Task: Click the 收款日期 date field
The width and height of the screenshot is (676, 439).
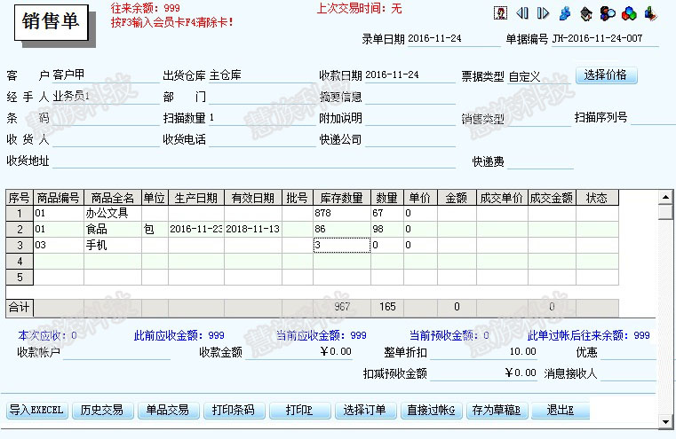Action: tap(410, 75)
